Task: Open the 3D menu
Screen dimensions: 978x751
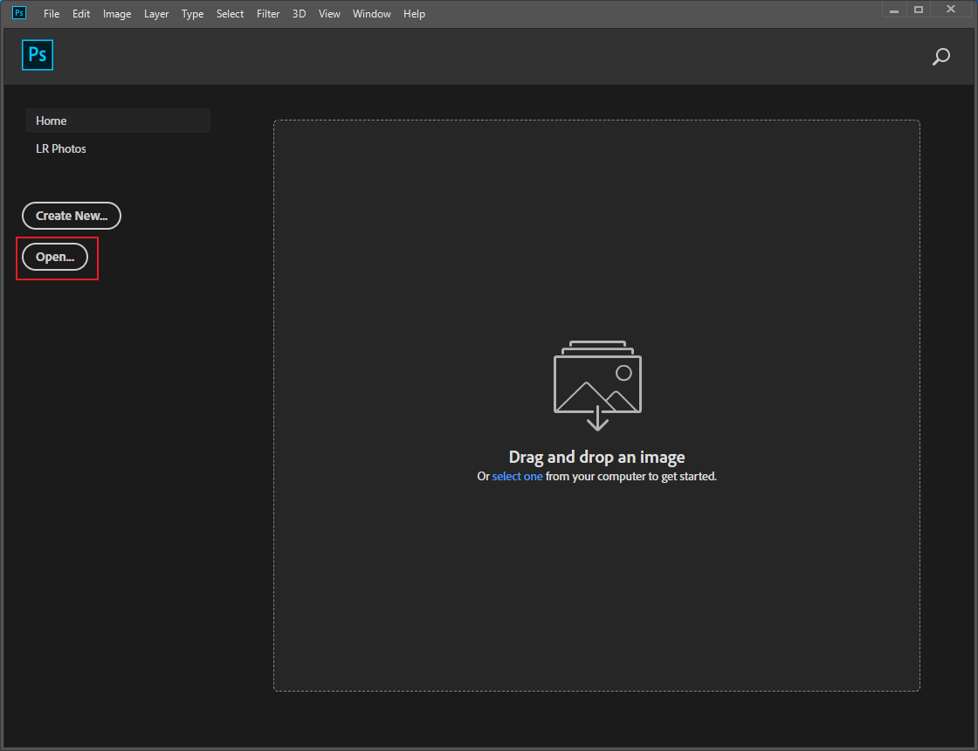Action: (299, 13)
